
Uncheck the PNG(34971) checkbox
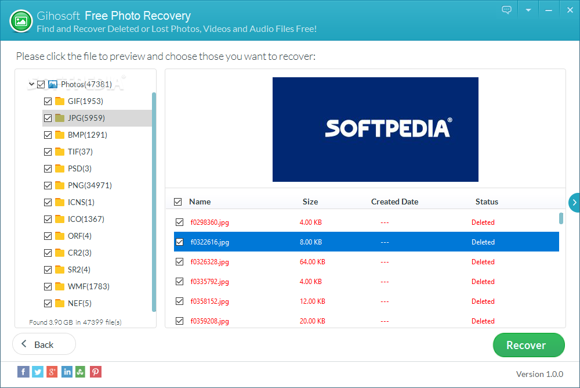click(x=48, y=185)
